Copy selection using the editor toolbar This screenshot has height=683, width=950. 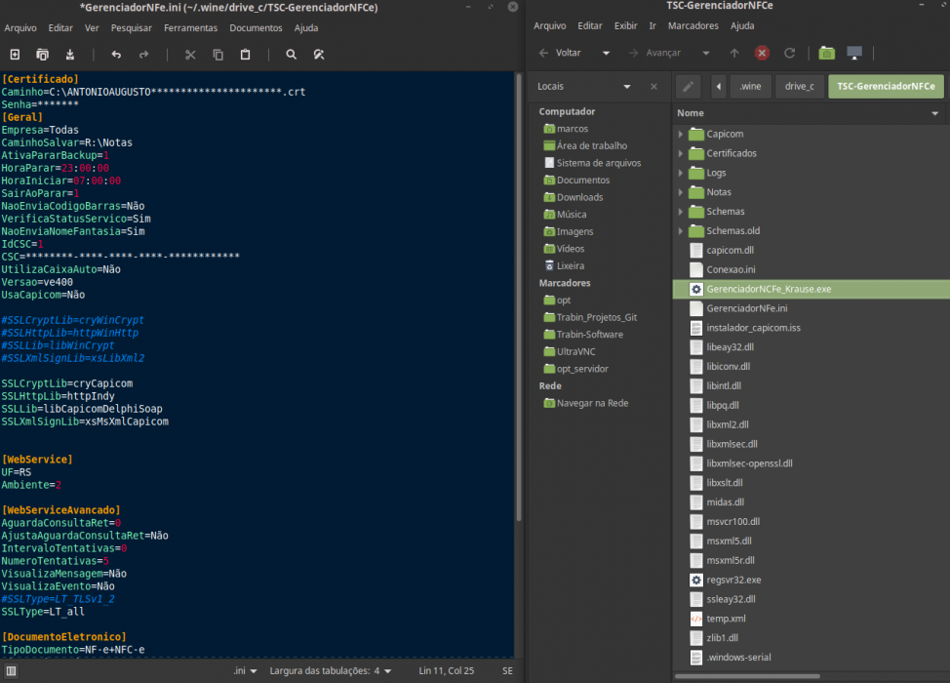click(218, 55)
